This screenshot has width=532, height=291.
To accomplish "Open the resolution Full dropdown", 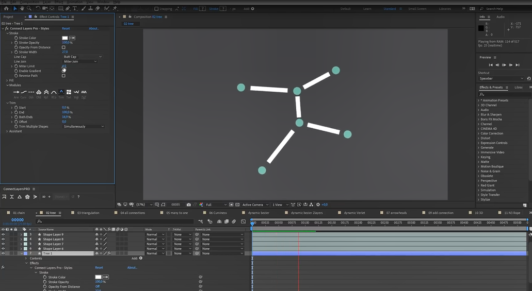I will tap(216, 204).
